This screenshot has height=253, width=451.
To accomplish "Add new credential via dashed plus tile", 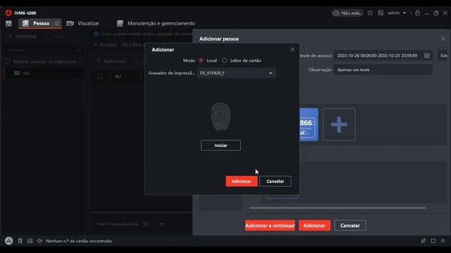I will click(339, 124).
